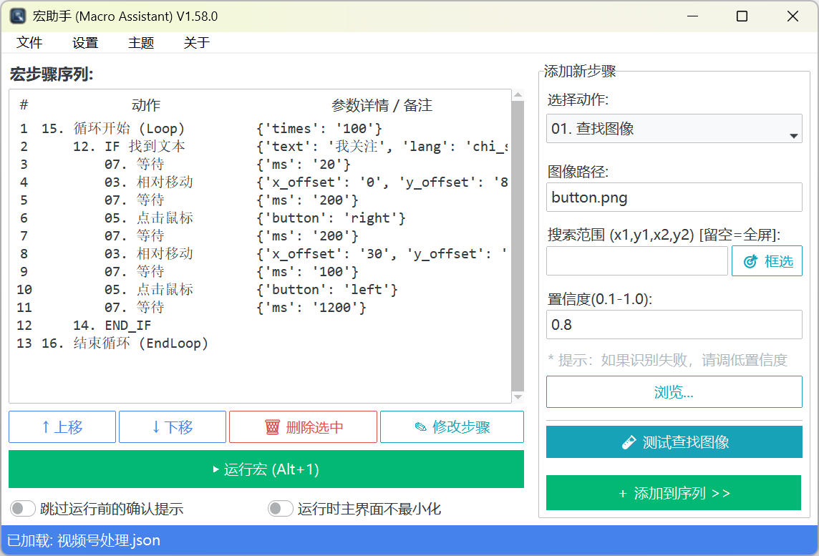Click the 下移 move-down arrow icon
819x556 pixels.
click(157, 426)
